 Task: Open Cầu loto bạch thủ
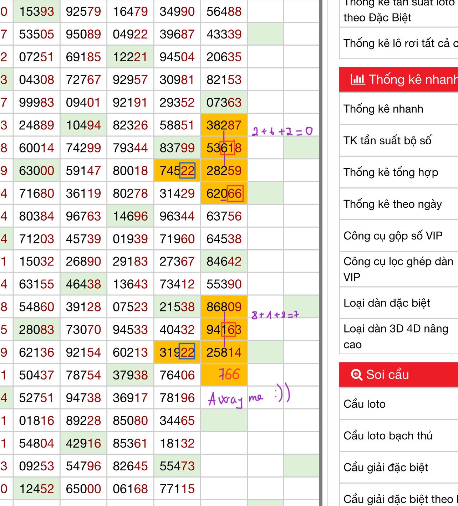click(x=388, y=435)
